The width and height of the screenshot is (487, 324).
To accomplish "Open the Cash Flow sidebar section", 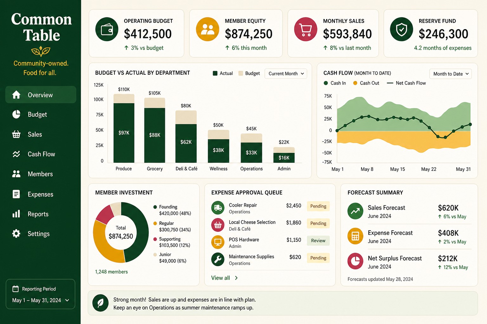I will pyautogui.click(x=41, y=154).
